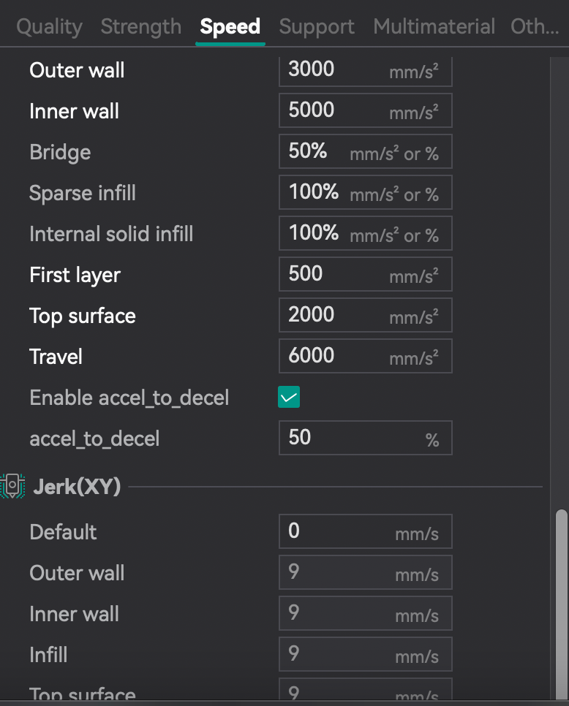The image size is (569, 706).
Task: Switch to the Quality tab
Action: (49, 27)
